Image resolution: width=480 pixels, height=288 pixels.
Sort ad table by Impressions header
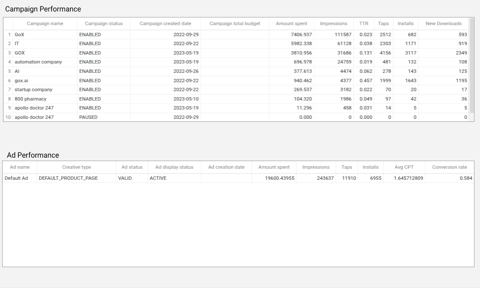pyautogui.click(x=316, y=167)
